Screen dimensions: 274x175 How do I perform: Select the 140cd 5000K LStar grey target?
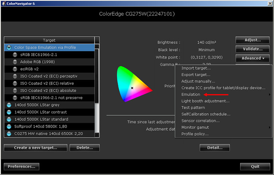coord(49,105)
